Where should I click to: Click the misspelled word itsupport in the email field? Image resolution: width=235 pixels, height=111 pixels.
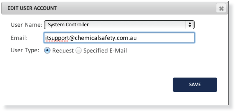pyautogui.click(x=57, y=38)
